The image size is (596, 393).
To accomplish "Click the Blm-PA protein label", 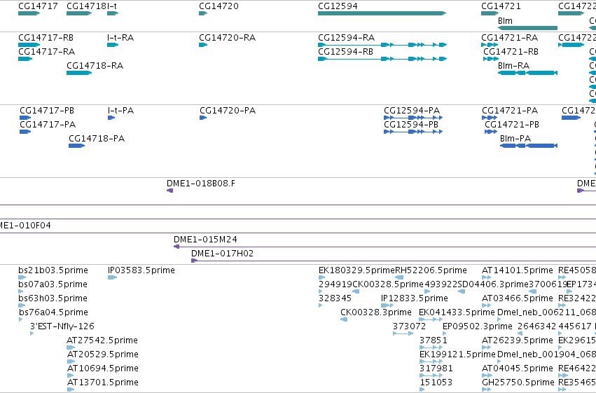I will click(x=515, y=139).
